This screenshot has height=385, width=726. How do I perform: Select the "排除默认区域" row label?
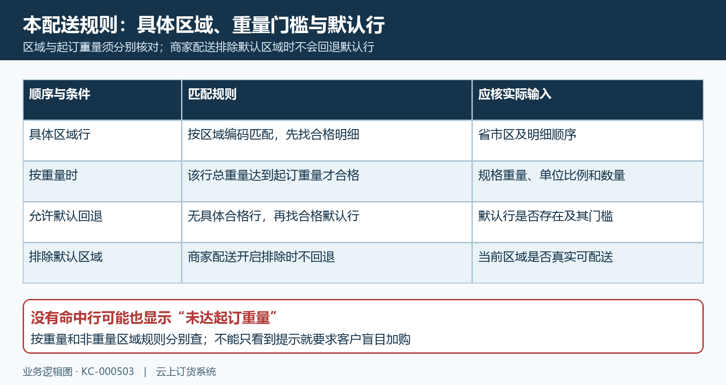tap(103, 263)
